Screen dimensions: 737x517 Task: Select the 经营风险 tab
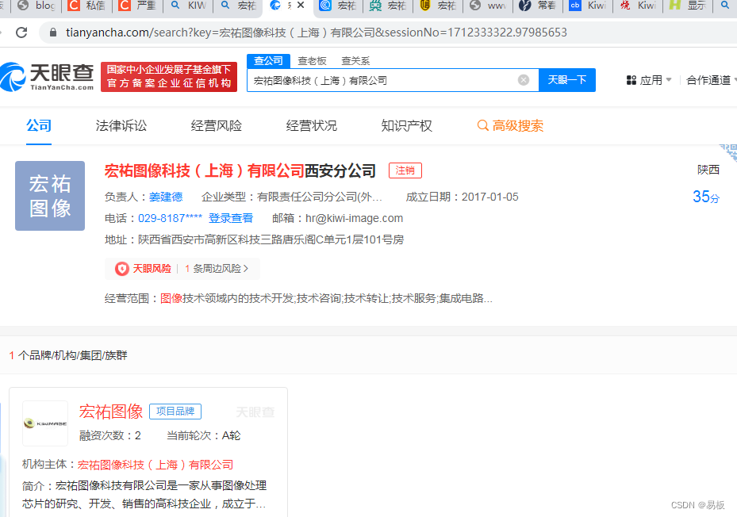click(x=217, y=125)
